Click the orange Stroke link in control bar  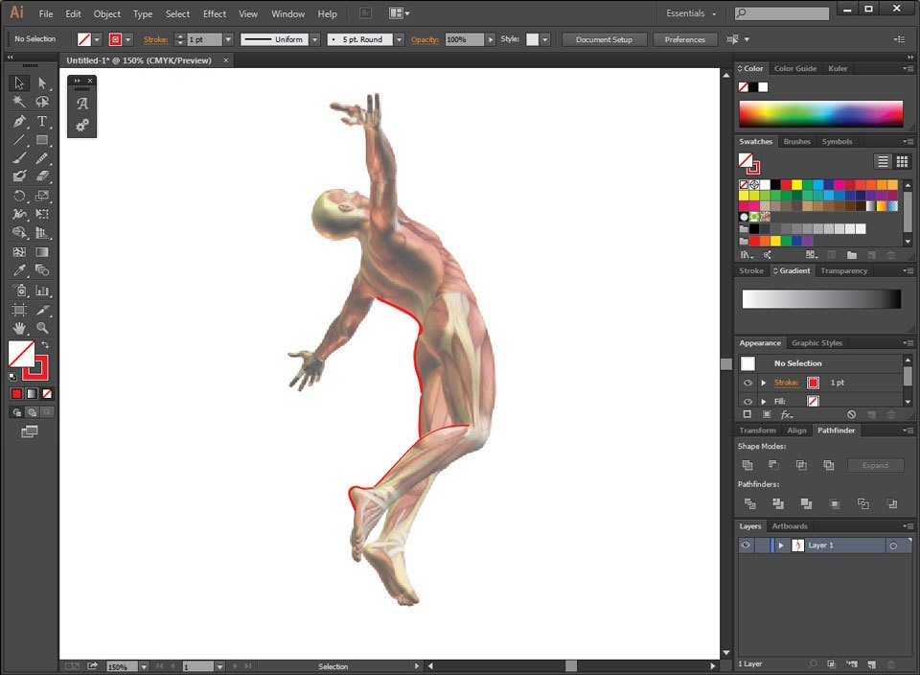click(155, 39)
